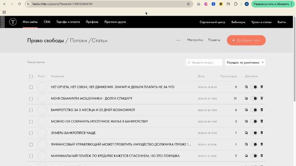Toggle visibility of 'НЕТ ОТЧЕТА, НЕТ СВЯЗИ' post

pyautogui.click(x=254, y=87)
